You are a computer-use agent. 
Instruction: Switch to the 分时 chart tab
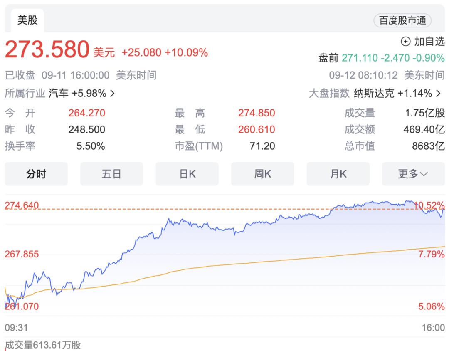36,174
